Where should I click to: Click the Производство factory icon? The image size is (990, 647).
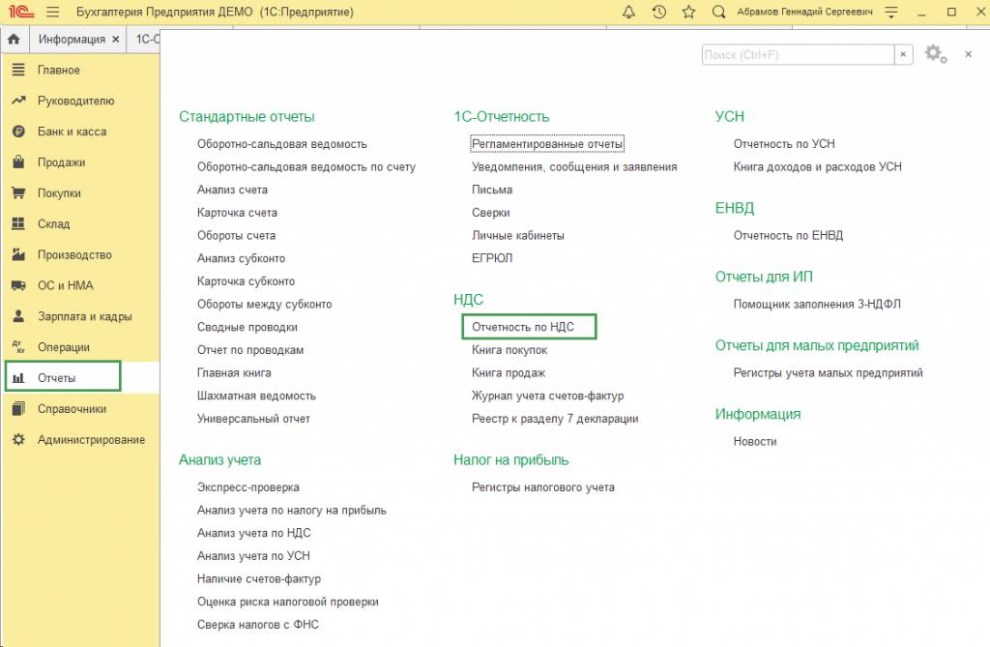pyautogui.click(x=18, y=254)
